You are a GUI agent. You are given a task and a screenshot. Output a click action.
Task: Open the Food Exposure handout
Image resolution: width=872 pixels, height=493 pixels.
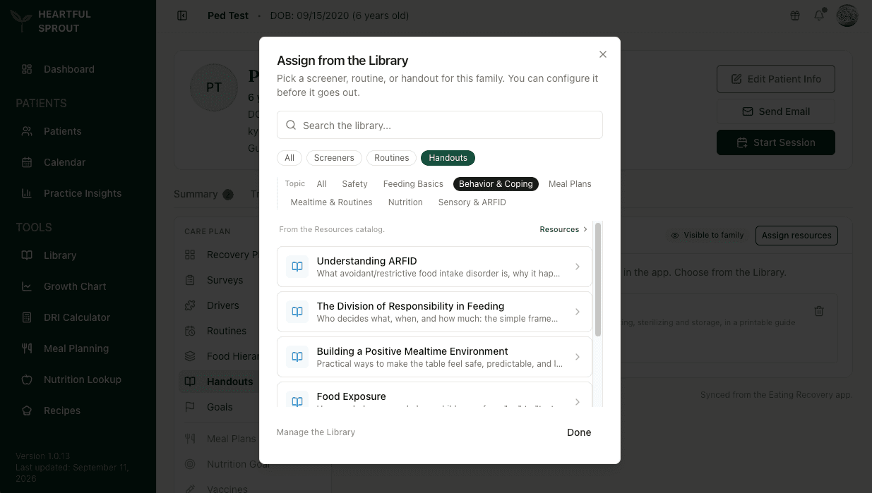pos(434,395)
